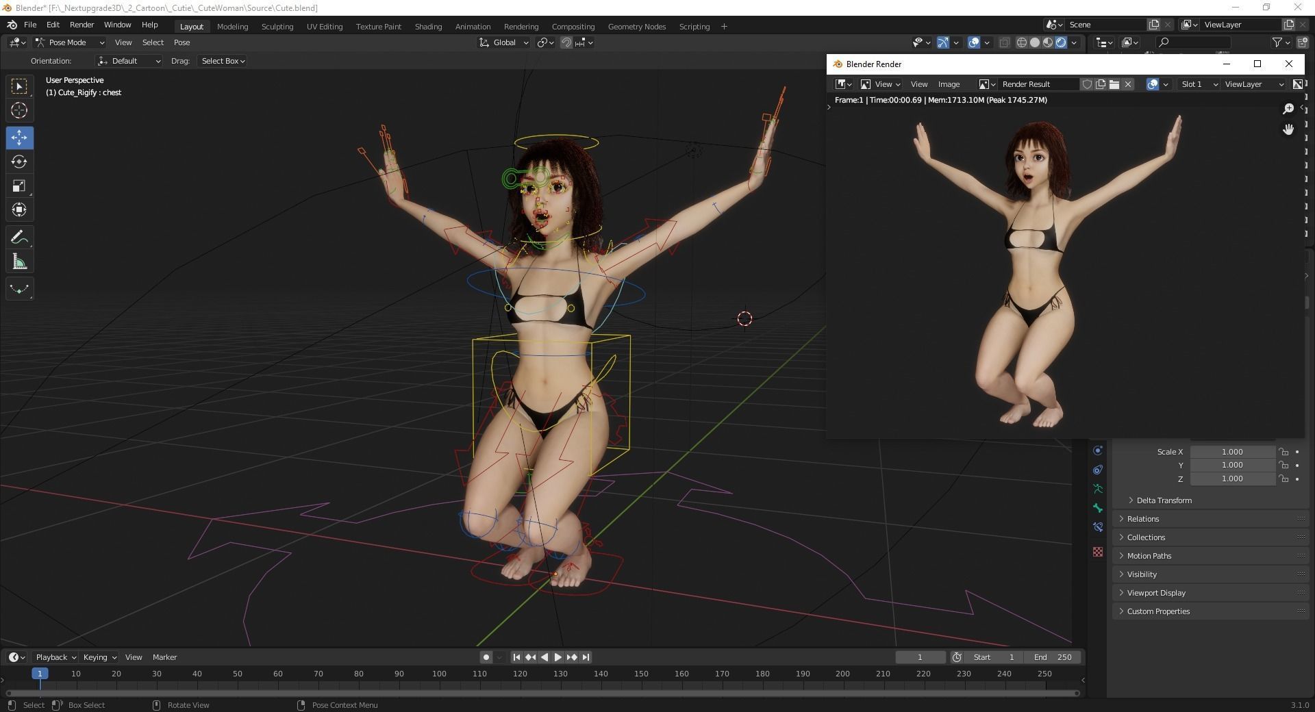
Task: Switch to Rendered viewport shading
Action: tap(1061, 42)
